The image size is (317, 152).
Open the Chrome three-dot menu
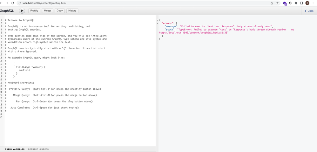coord(313,3)
